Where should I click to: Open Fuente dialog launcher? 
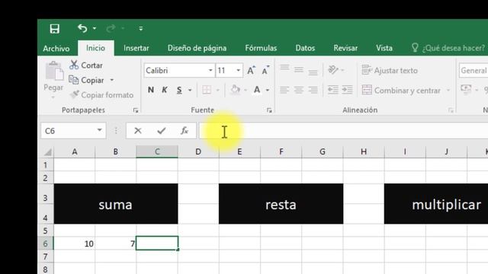point(269,110)
